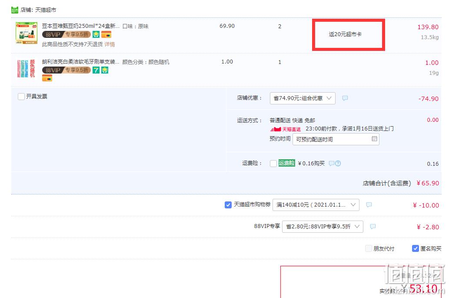The image size is (449, 298).
Task: Uncheck the 天猫超市购物券 checkbox
Action: [x=228, y=205]
